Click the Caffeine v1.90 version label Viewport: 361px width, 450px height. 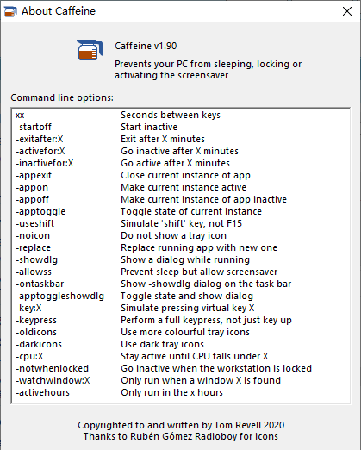[x=146, y=46]
